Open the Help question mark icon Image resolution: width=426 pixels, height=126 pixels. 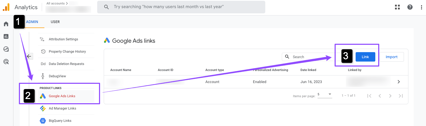[410, 7]
